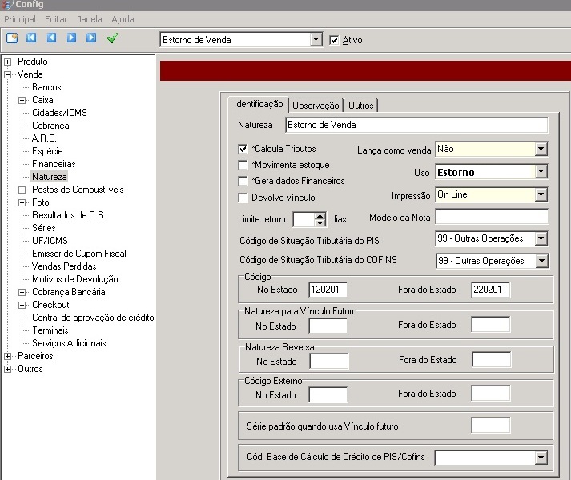
Task: Go to previous record arrow icon
Action: pos(52,38)
